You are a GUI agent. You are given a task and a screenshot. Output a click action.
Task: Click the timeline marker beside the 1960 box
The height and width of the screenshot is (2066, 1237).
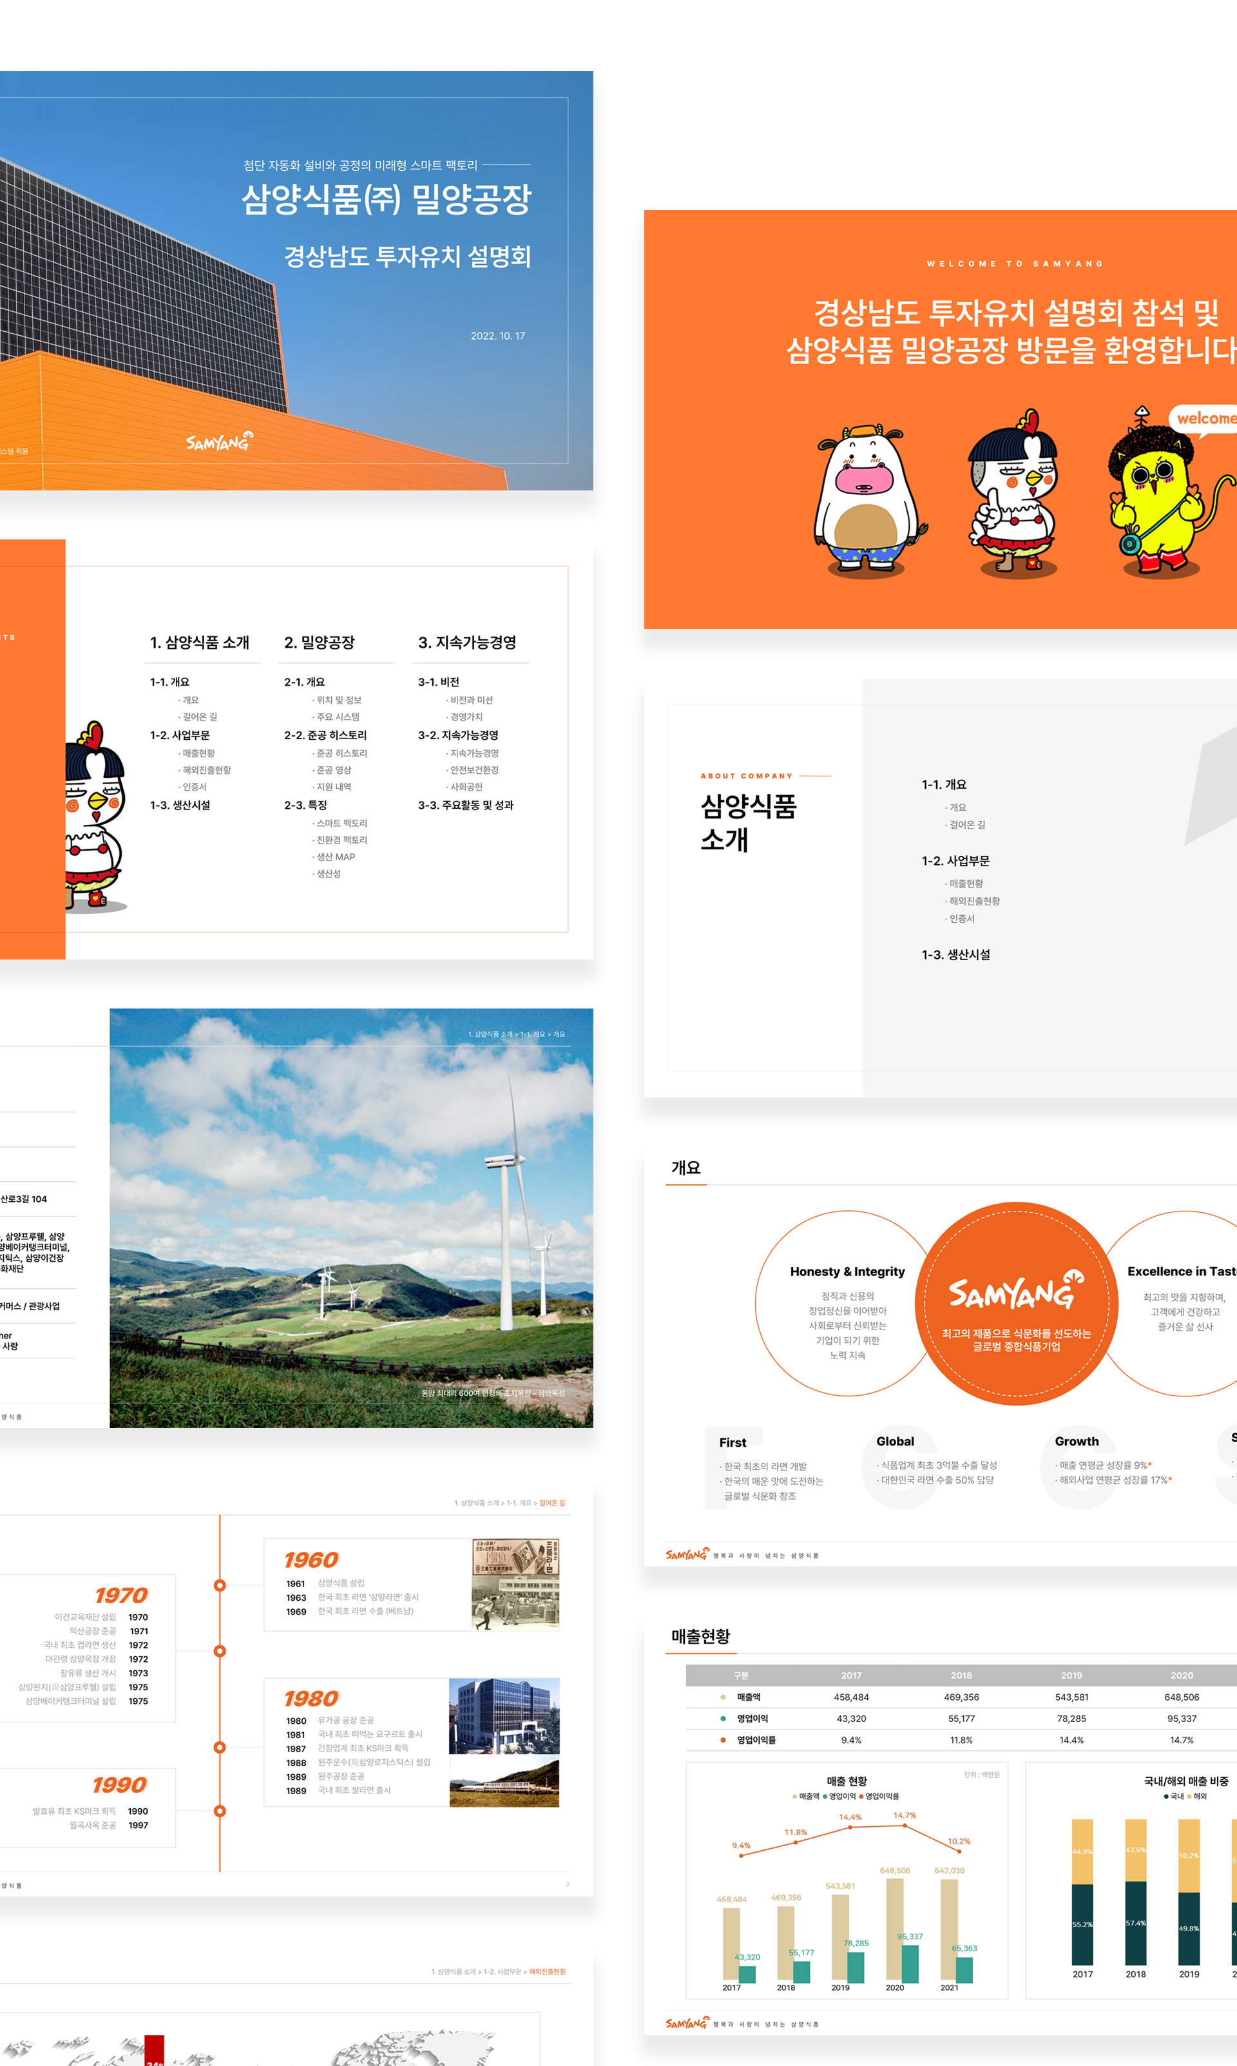click(220, 1585)
